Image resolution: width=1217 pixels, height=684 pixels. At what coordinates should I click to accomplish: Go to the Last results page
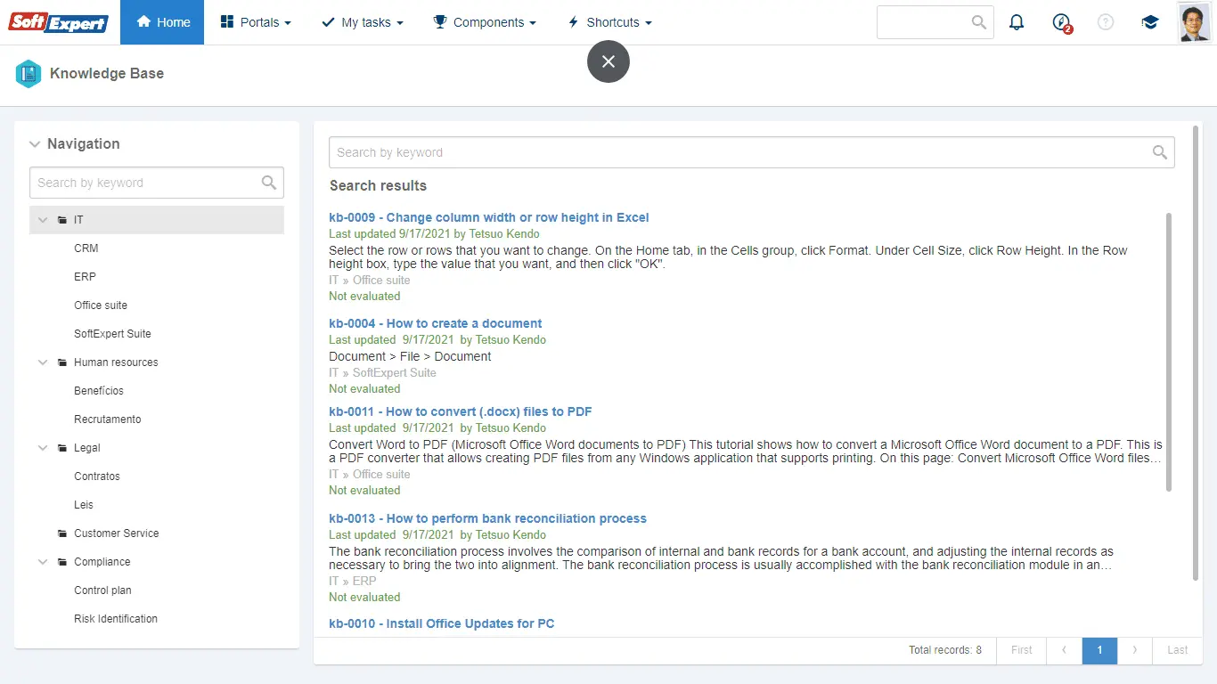[x=1177, y=650]
